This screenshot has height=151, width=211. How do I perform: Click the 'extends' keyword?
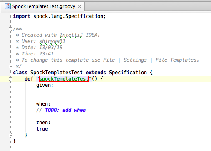tap(96, 73)
